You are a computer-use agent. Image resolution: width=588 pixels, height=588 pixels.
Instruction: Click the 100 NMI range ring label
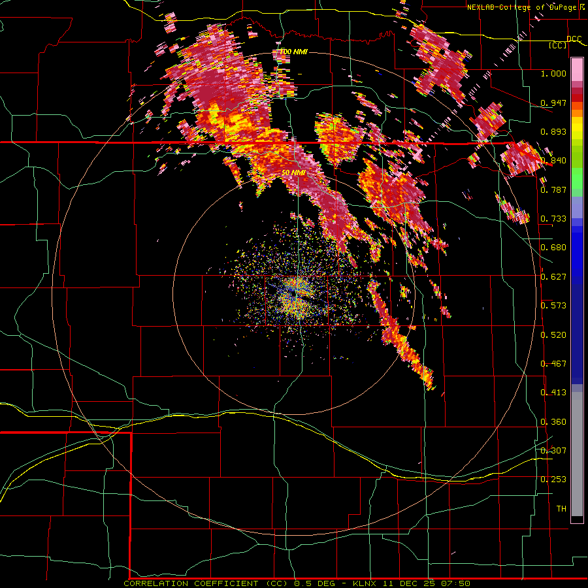(x=293, y=52)
